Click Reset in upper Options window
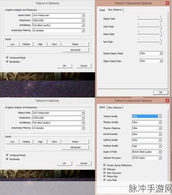172x195 pixels. pyautogui.click(x=75, y=44)
